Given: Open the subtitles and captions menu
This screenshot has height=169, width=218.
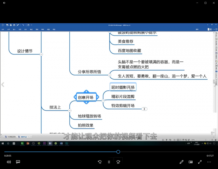Looking at the screenshot, I should (18, 162).
